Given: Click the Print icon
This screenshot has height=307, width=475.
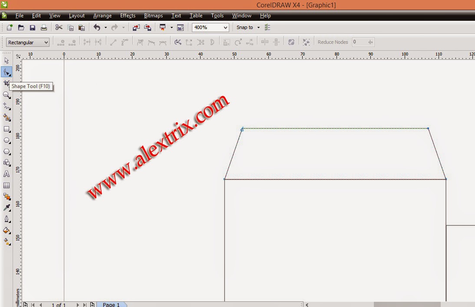Looking at the screenshot, I should coord(43,27).
